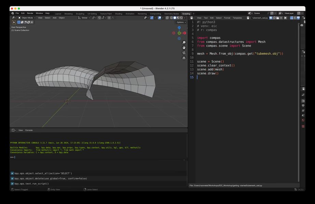Toggle viewport gizmo display button
The image size is (315, 204).
[x=152, y=18]
